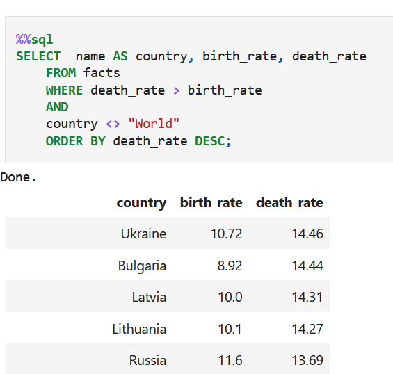Click the 11.6 birth rate value
This screenshot has width=393, height=374.
[x=230, y=360]
